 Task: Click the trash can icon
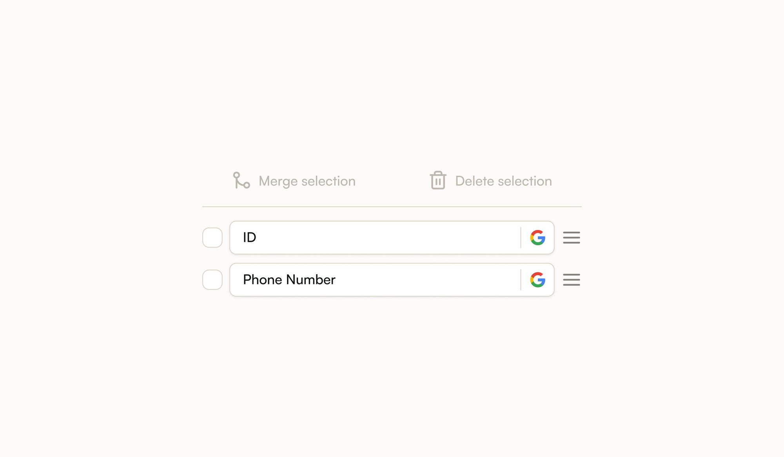(x=438, y=180)
